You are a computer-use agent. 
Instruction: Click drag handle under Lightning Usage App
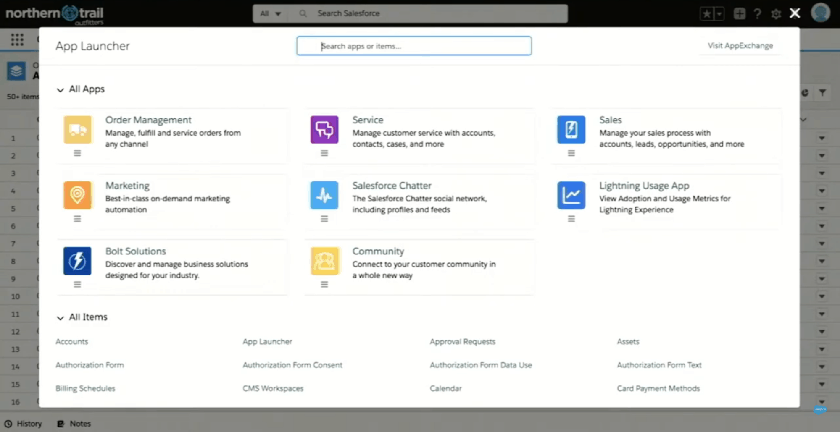pyautogui.click(x=571, y=219)
